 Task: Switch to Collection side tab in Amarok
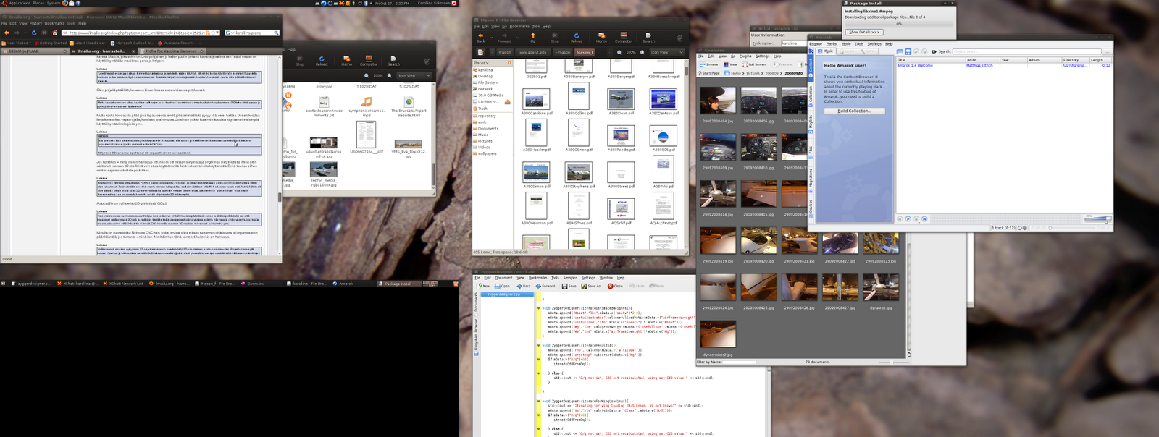pyautogui.click(x=811, y=95)
